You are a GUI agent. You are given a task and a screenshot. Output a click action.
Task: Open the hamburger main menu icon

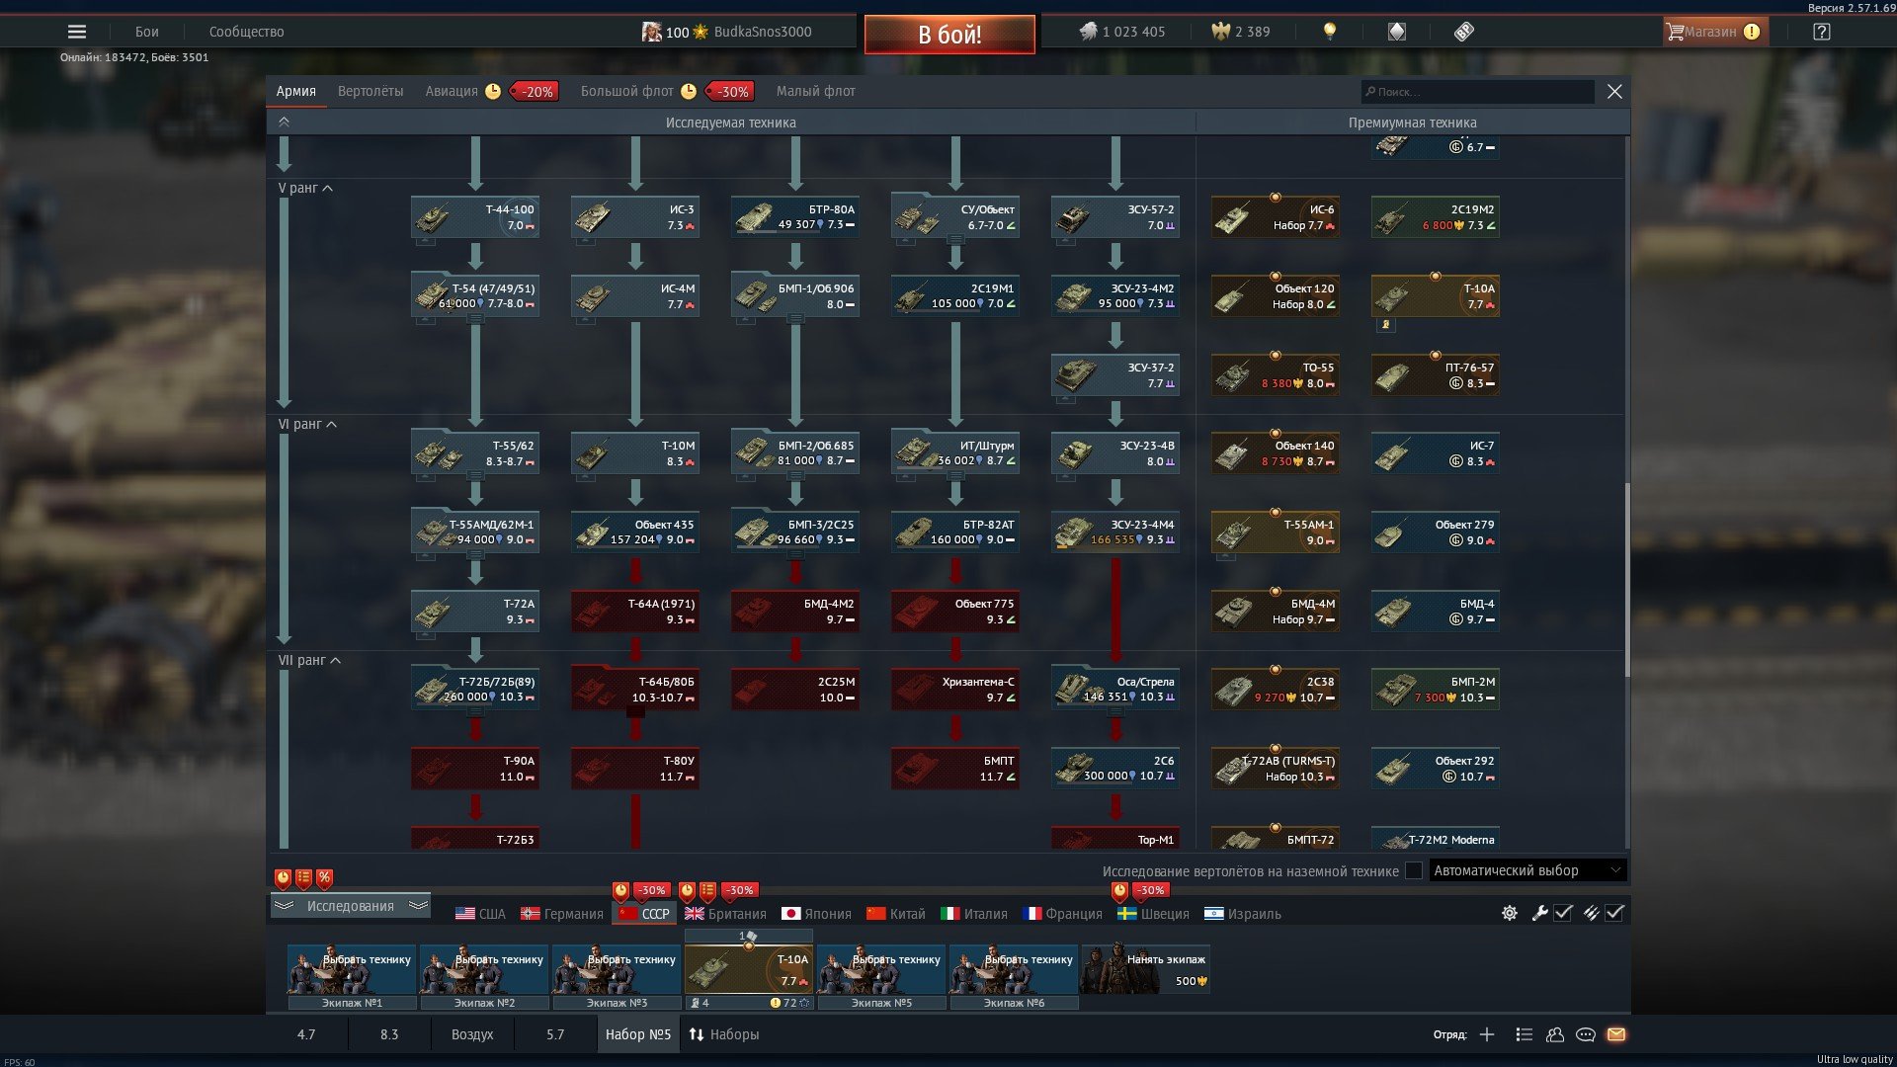tap(77, 32)
